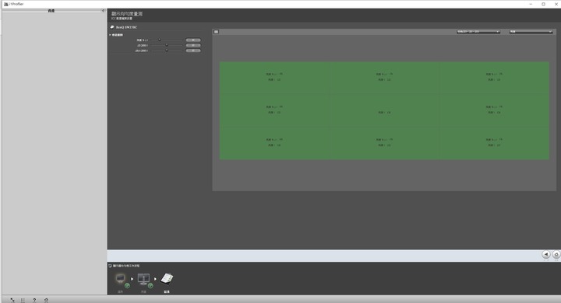Select the bottom-left green uniformity zone

(274, 143)
